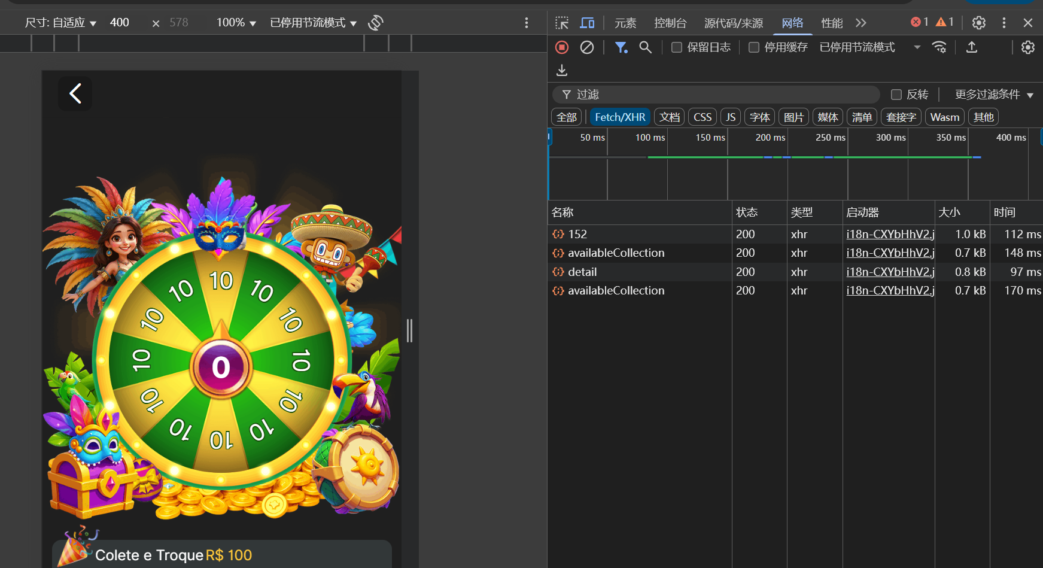This screenshot has height=568, width=1043.
Task: Select the CSS filter type
Action: pyautogui.click(x=703, y=117)
